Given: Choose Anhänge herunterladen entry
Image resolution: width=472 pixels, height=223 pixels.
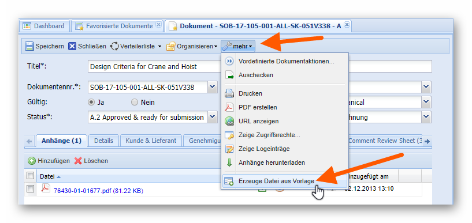Looking at the screenshot, I should (285, 162).
